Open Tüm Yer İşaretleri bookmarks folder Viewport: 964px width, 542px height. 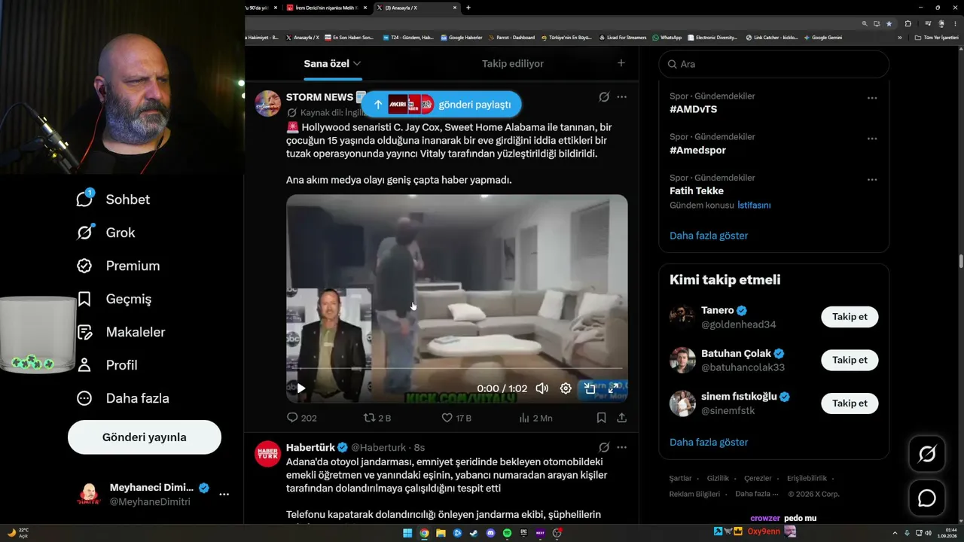pos(937,38)
